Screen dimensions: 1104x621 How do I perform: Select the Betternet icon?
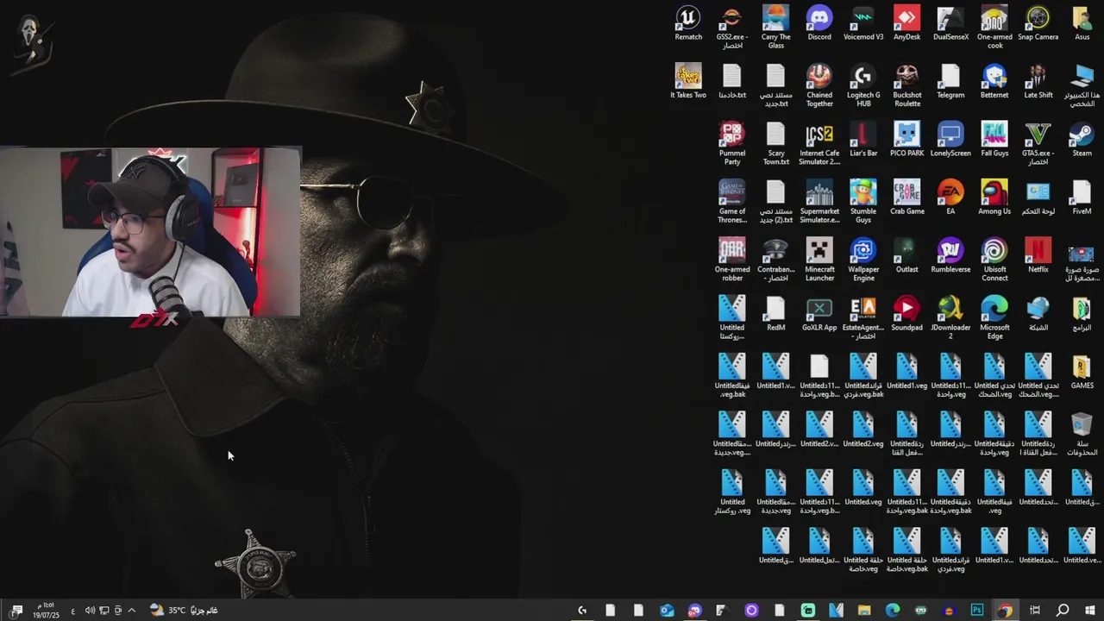click(x=994, y=81)
